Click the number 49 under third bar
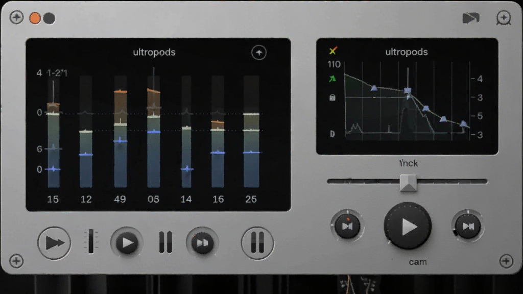 tap(120, 200)
